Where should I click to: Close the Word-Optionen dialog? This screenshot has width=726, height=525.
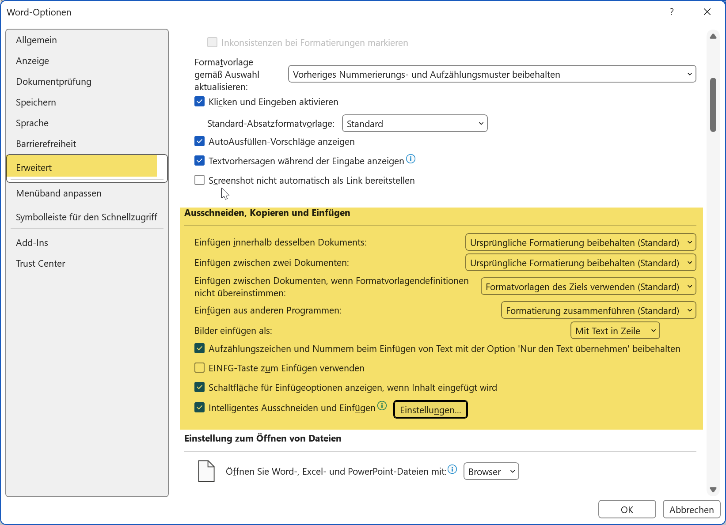pos(707,12)
